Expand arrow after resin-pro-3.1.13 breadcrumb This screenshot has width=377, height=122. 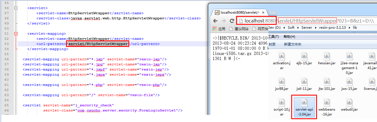coord(349,28)
